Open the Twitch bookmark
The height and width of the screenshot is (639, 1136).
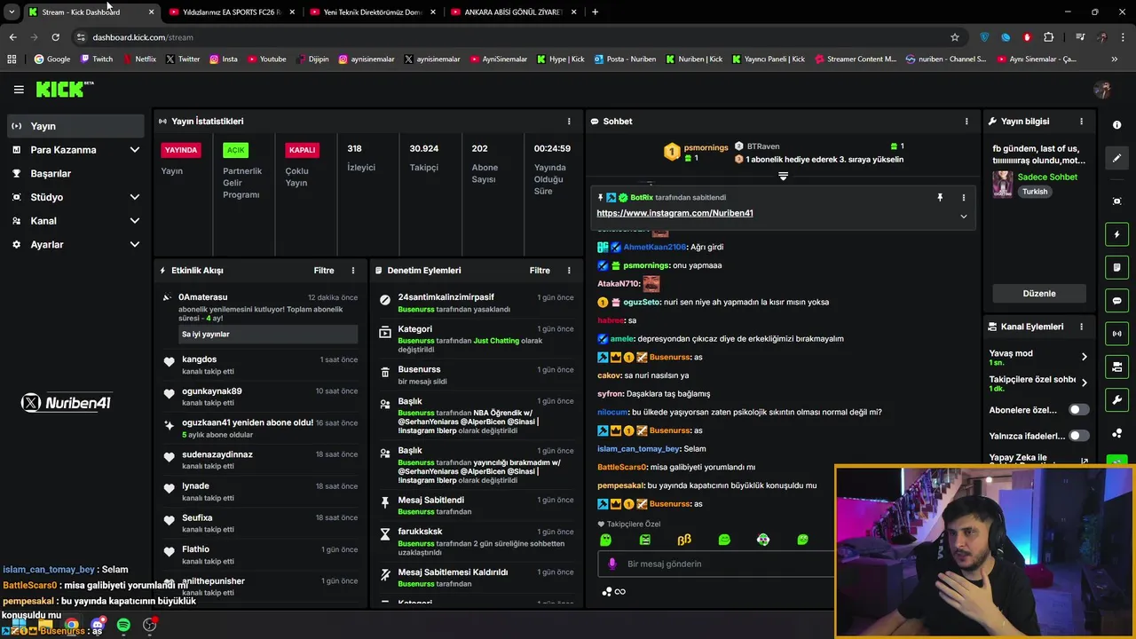click(x=97, y=59)
